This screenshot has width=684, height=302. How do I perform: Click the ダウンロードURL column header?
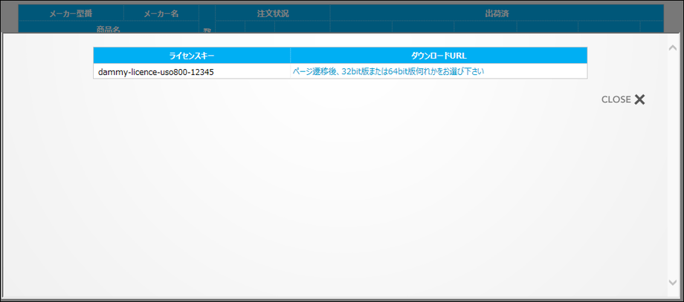pyautogui.click(x=438, y=56)
